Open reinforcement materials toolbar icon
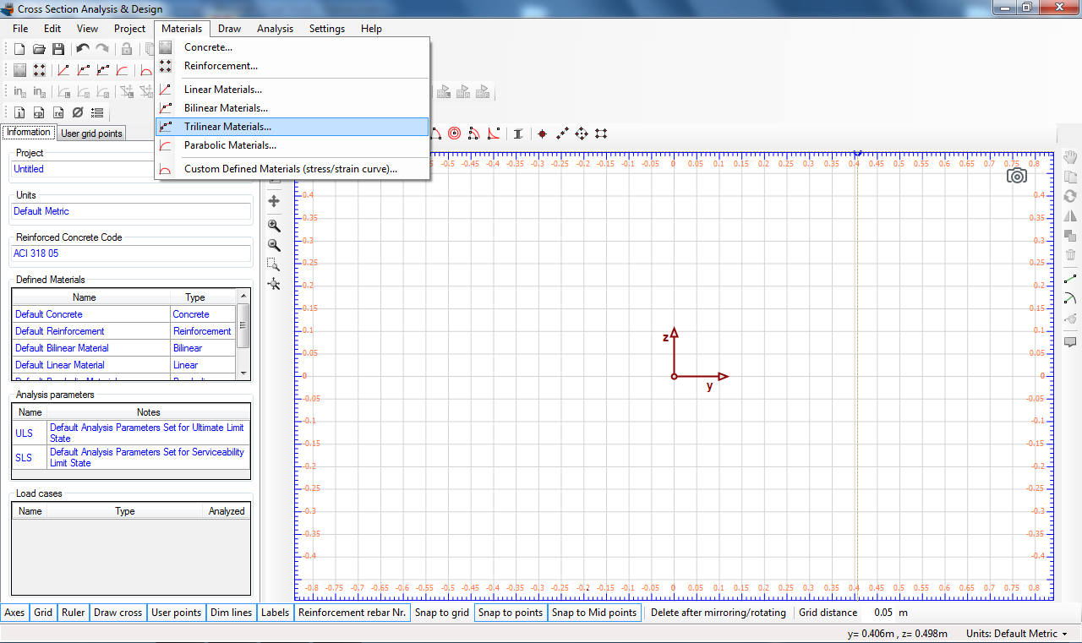Image resolution: width=1082 pixels, height=643 pixels. click(39, 70)
